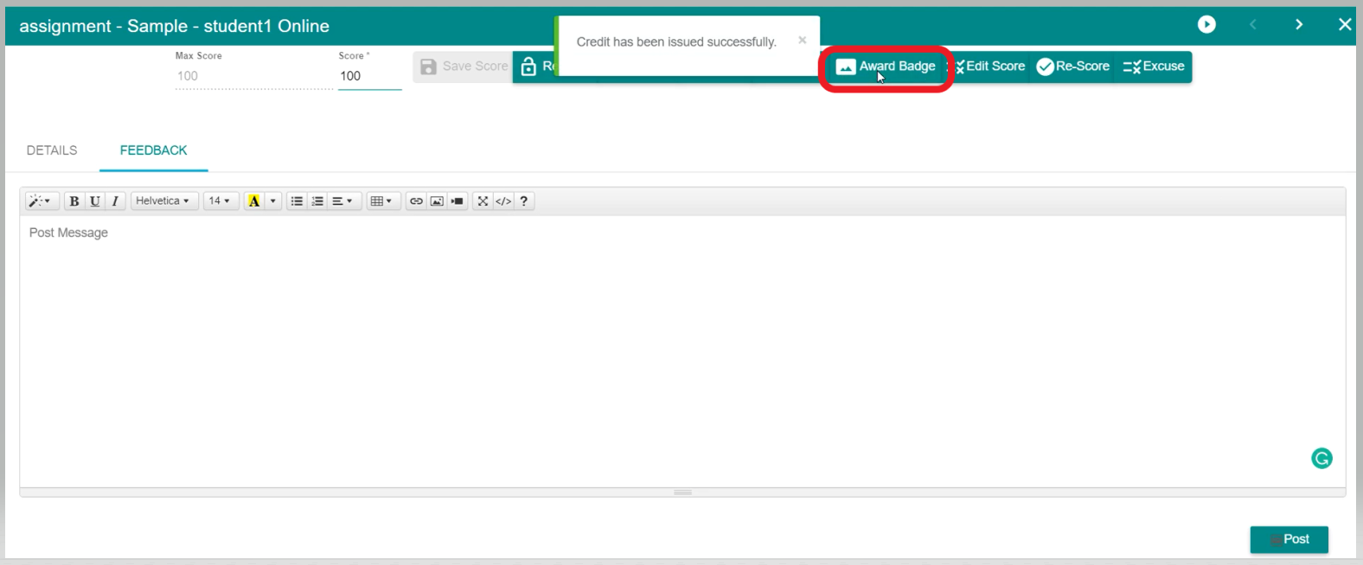The image size is (1363, 565).
Task: Switch editor to fullscreen mode
Action: (483, 201)
